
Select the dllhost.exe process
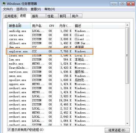tap(50, 43)
